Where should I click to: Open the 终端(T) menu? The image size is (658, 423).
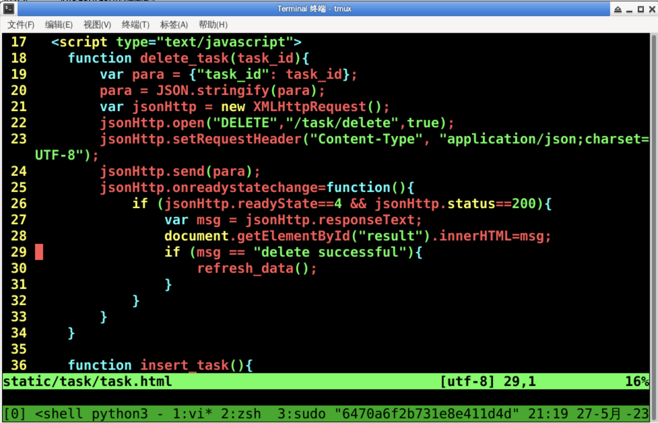(x=136, y=25)
